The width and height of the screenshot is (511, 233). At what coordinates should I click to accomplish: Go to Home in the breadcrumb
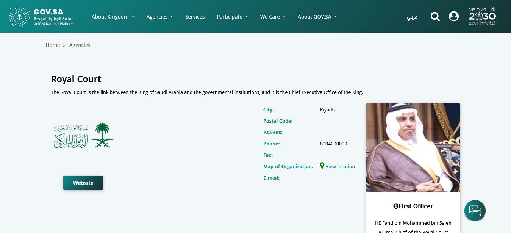click(53, 45)
